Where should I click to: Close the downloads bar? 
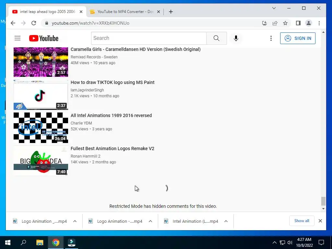tap(320, 221)
